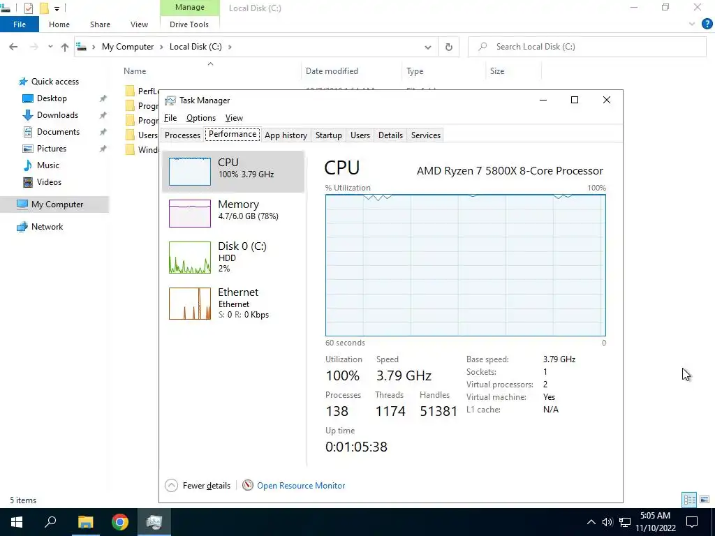715x536 pixels.
Task: Switch to large icons view layout
Action: click(x=705, y=500)
